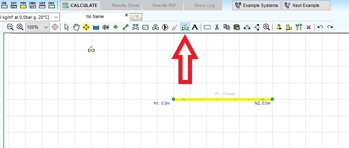This screenshot has height=148, width=349.
Task: Click the scissors cut icon
Action: click(217, 27)
